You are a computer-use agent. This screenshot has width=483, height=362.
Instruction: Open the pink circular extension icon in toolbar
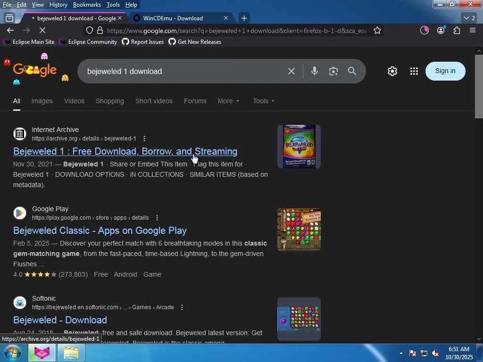point(424,30)
